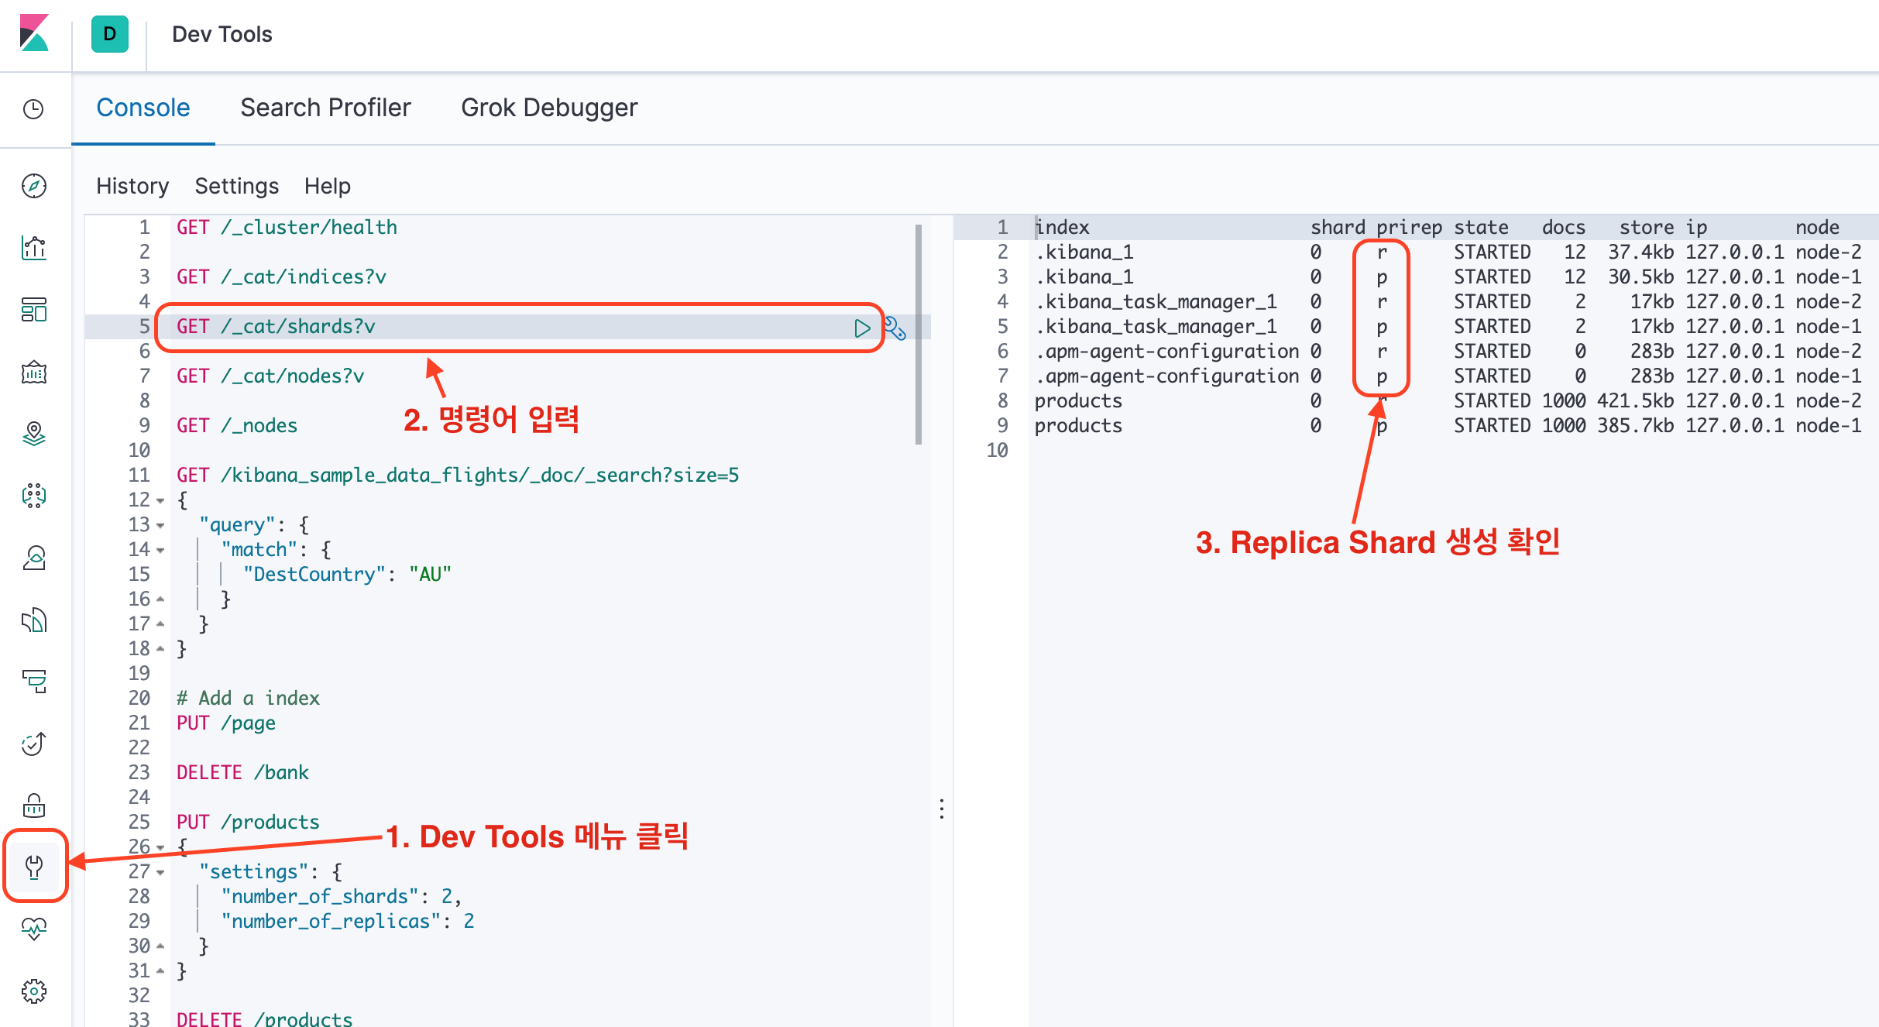Click the pane resize divider handle
This screenshot has height=1027, width=1879.
point(941,809)
